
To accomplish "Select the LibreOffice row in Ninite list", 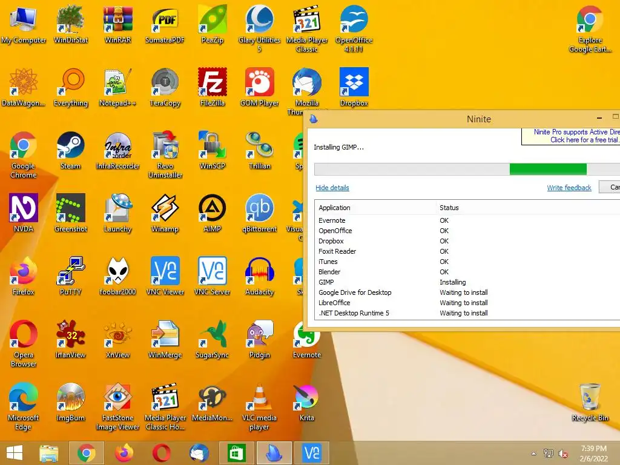I will click(x=467, y=303).
